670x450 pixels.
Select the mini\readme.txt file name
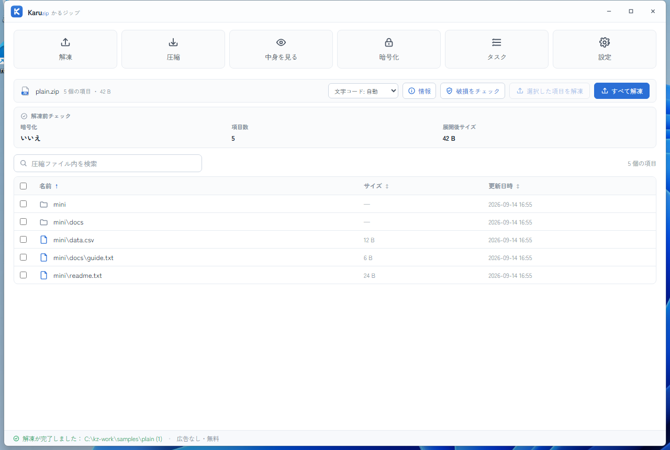coord(77,276)
